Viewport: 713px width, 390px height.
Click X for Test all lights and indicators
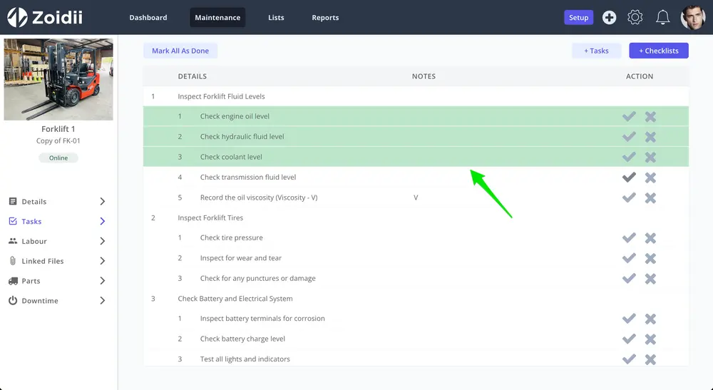pyautogui.click(x=650, y=359)
